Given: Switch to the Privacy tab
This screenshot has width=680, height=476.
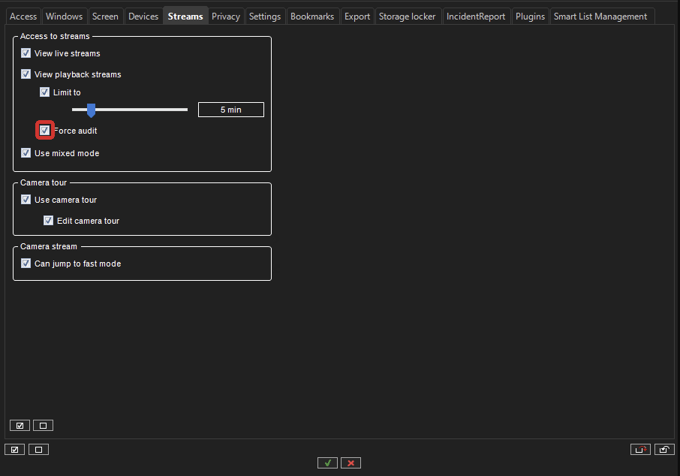Looking at the screenshot, I should tap(225, 17).
